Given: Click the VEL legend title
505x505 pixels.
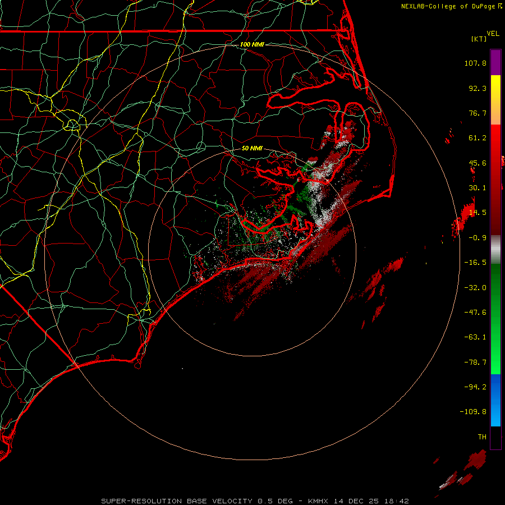Looking at the screenshot, I should coord(493,34).
